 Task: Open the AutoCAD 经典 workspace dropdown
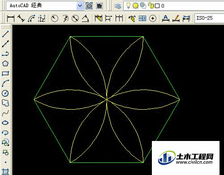coord(80,6)
